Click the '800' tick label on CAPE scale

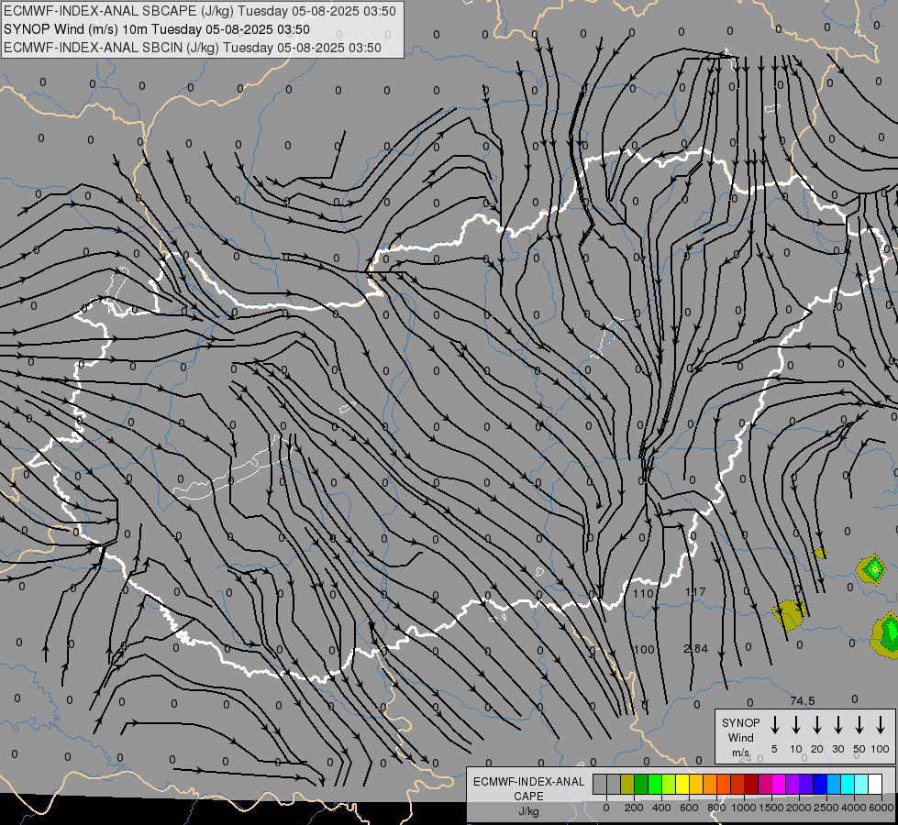coord(716,808)
